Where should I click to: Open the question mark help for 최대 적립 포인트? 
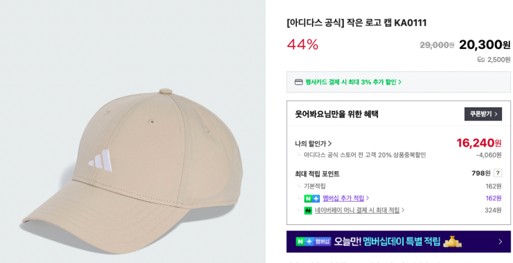coord(497,173)
